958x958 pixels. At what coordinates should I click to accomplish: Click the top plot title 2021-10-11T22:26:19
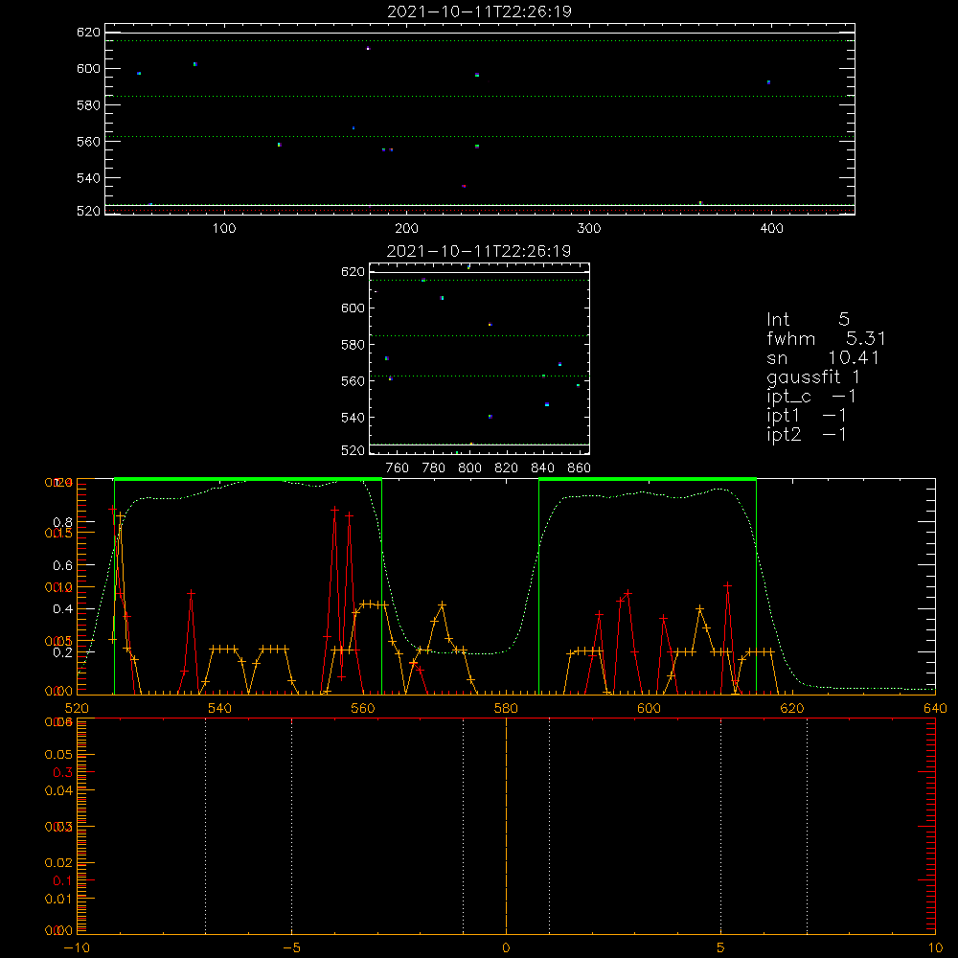[x=480, y=11]
